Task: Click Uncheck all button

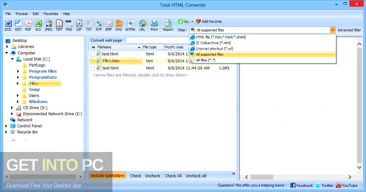Action: [x=196, y=176]
